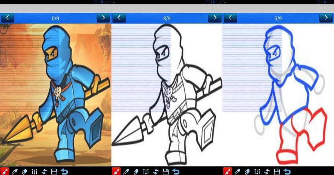Viewport: 334px width, 175px height.
Task: Toggle the red brush tool in the right panel
Action: tap(227, 171)
